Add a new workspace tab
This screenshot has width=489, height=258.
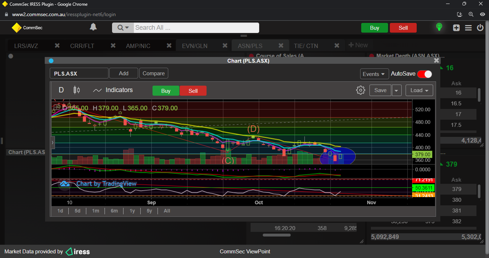click(x=358, y=45)
